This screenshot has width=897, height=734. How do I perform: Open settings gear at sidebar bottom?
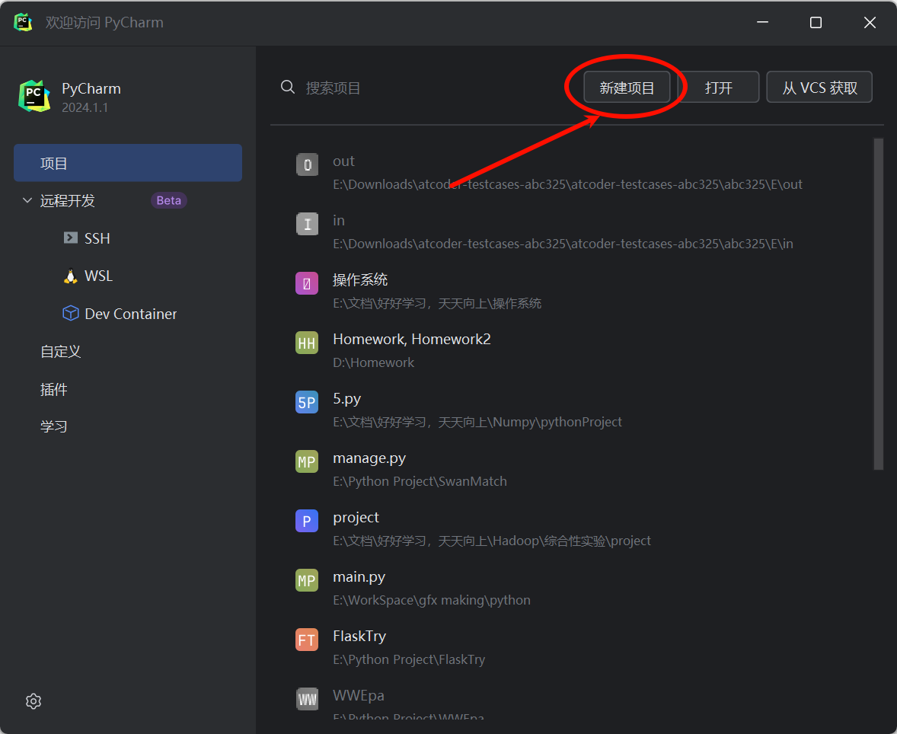34,700
